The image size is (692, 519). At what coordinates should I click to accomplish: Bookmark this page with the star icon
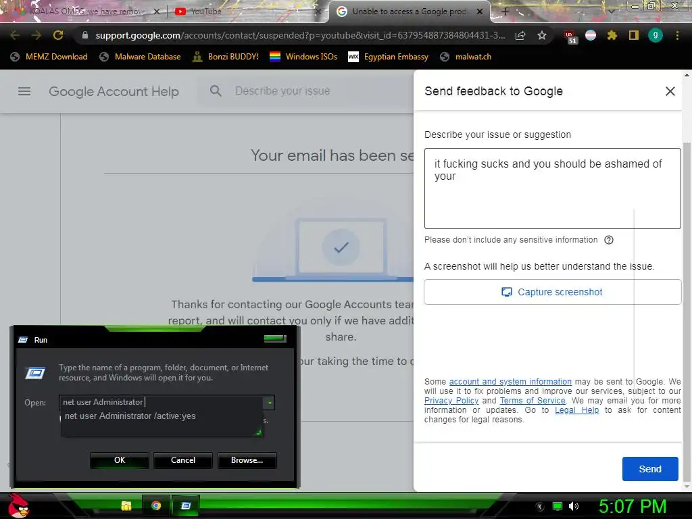click(x=542, y=35)
